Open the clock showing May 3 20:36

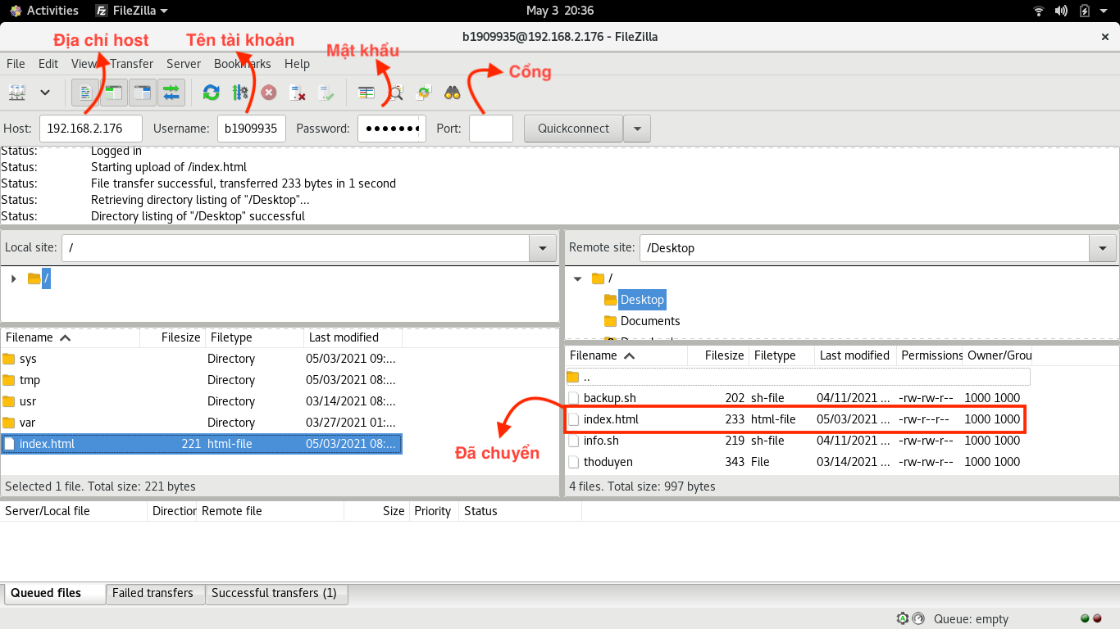(560, 11)
